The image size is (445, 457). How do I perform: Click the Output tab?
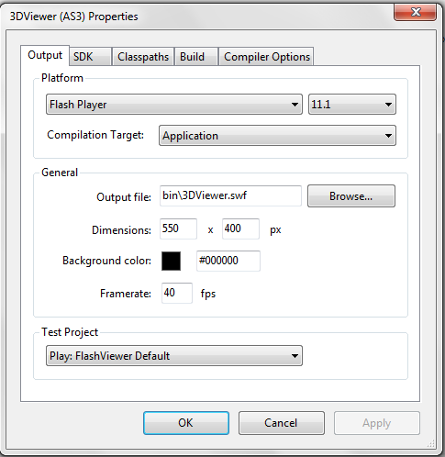click(x=45, y=55)
